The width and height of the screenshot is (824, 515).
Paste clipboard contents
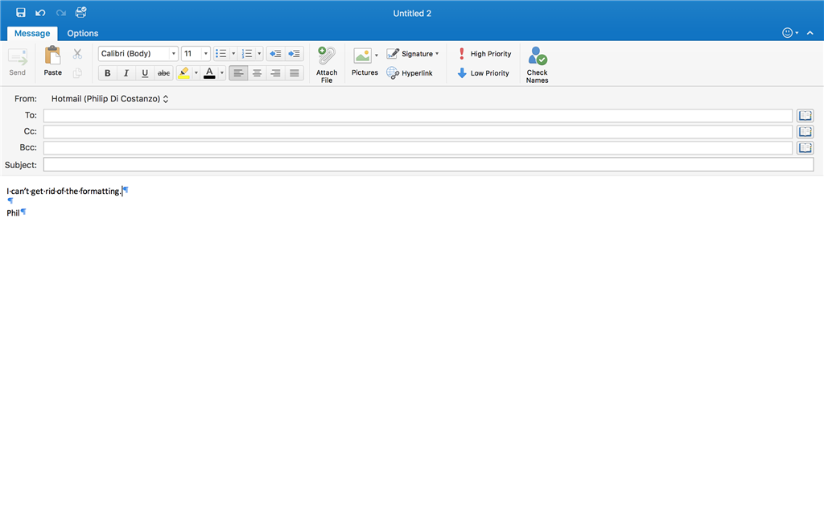point(52,61)
